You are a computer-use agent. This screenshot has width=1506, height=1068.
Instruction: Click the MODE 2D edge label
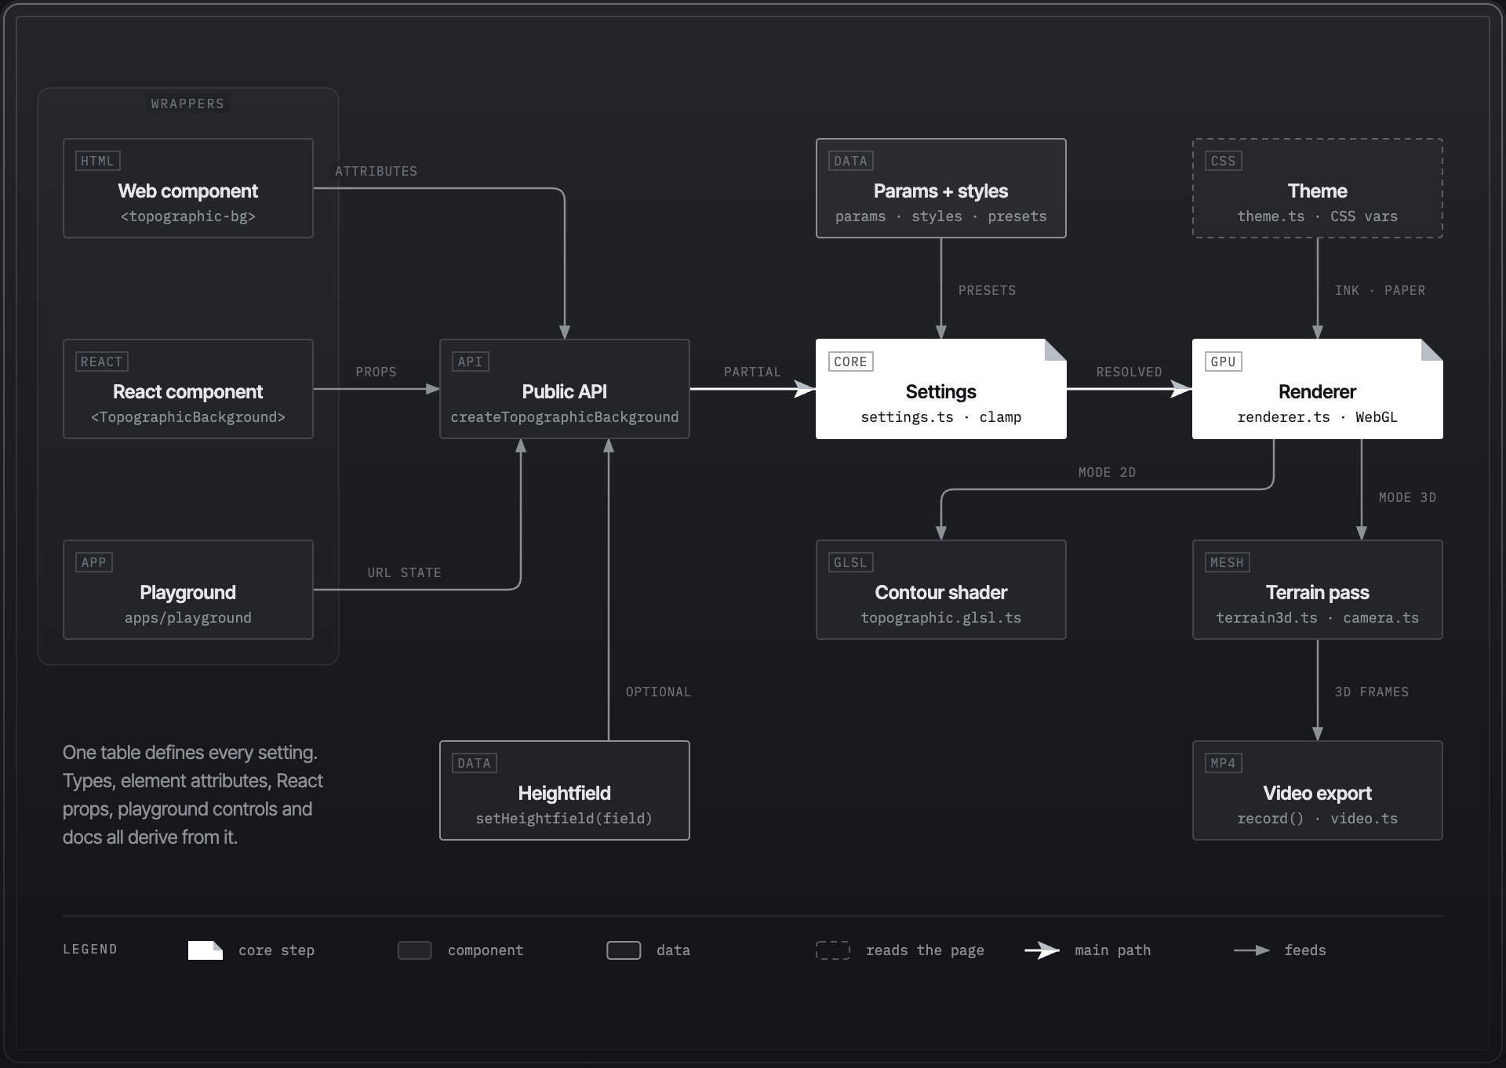pos(1108,472)
